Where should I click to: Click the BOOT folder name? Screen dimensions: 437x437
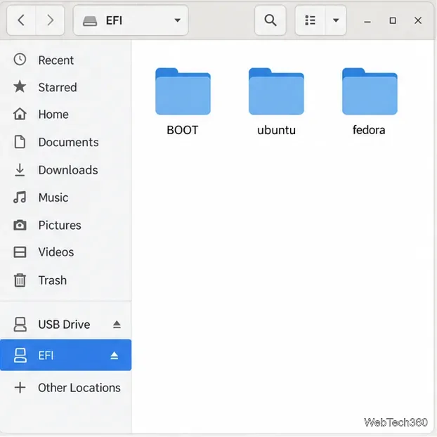(183, 130)
